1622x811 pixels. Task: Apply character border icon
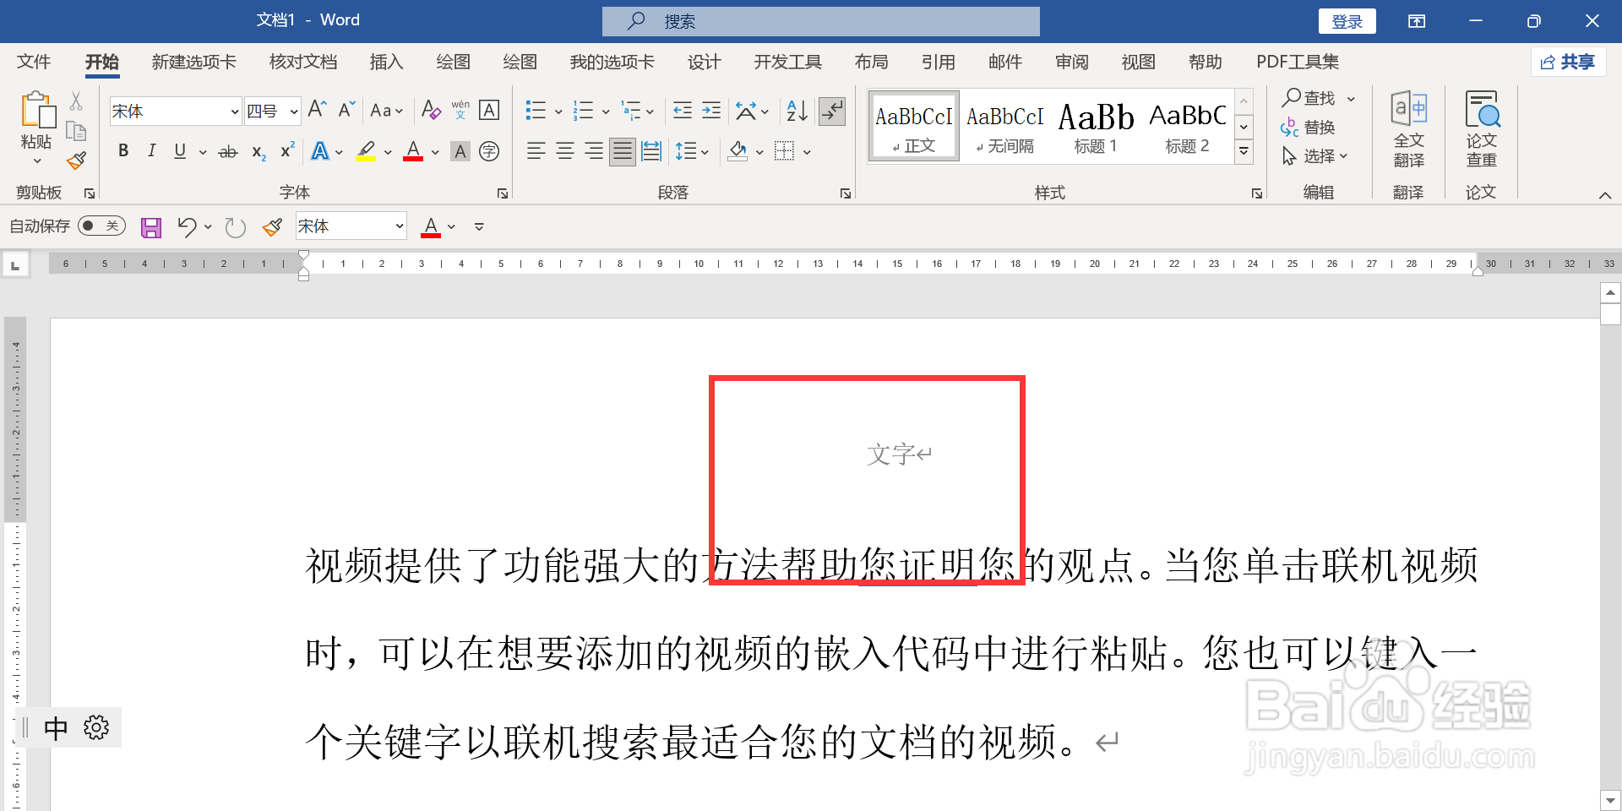click(489, 110)
